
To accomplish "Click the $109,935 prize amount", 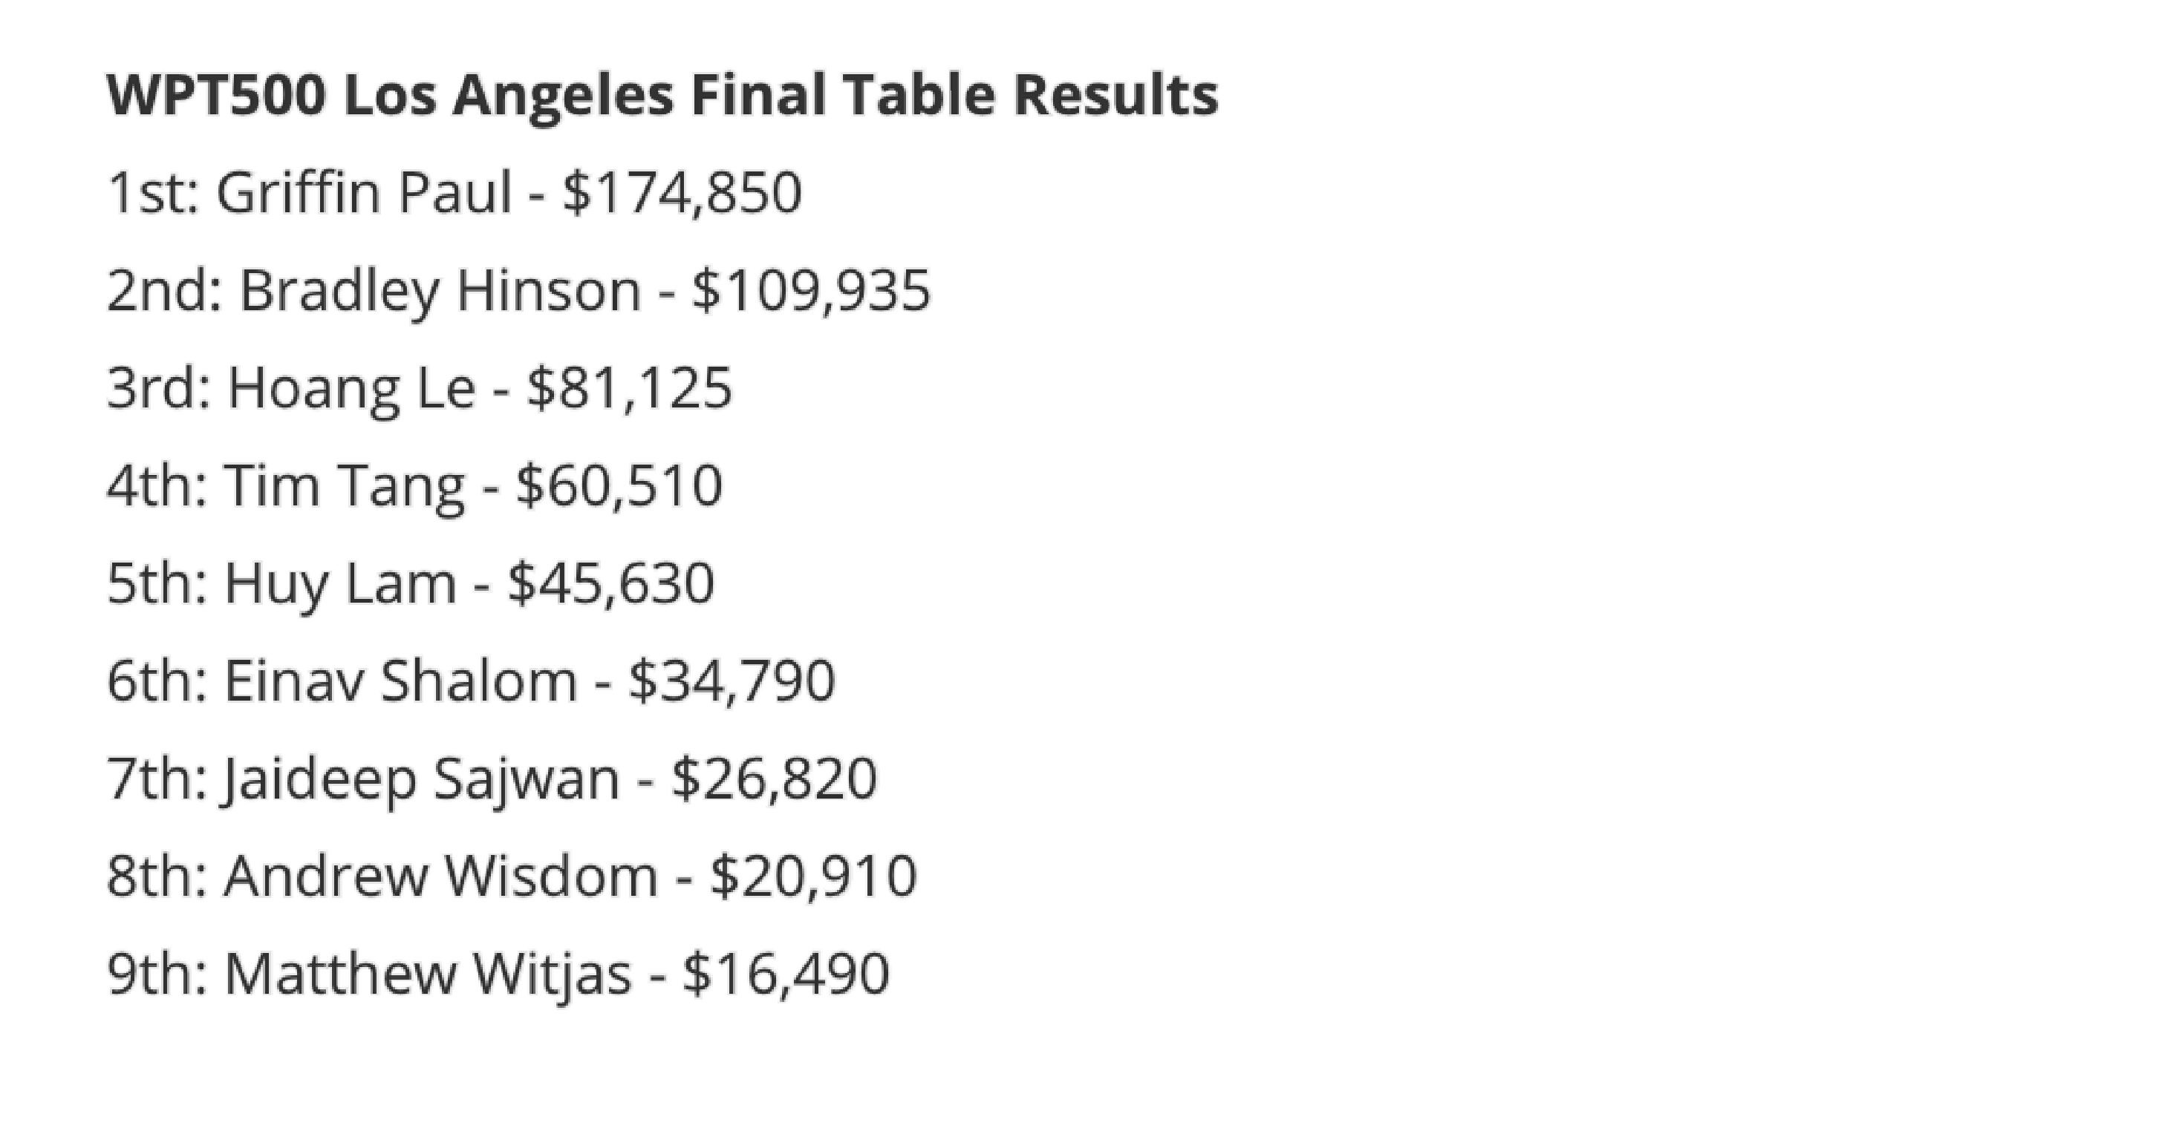I will tap(811, 291).
